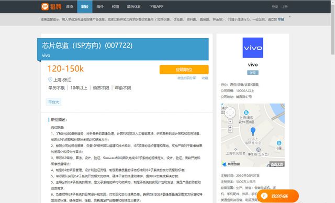Click the vivo company name under the logo
335x203 pixels.
tap(253, 65)
